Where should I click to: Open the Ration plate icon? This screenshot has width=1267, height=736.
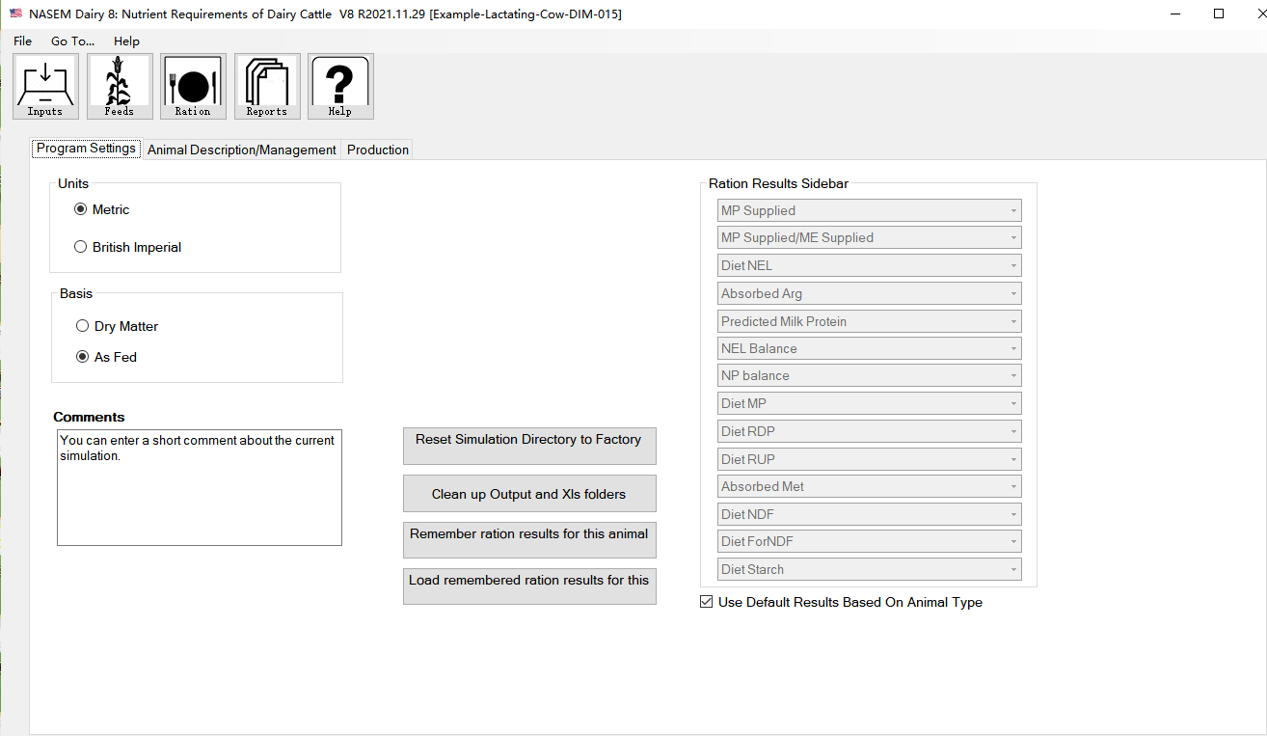[x=193, y=86]
